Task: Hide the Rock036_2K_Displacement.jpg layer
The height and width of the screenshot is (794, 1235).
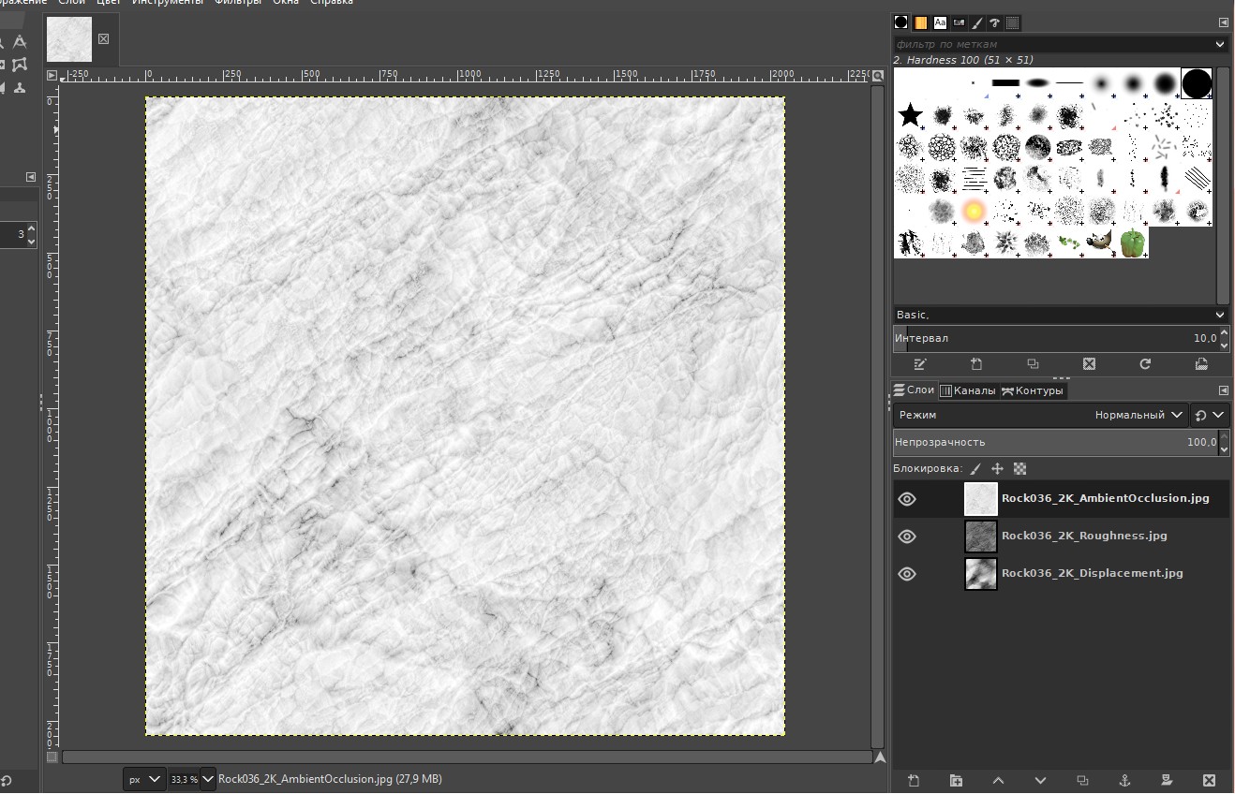Action: [906, 574]
